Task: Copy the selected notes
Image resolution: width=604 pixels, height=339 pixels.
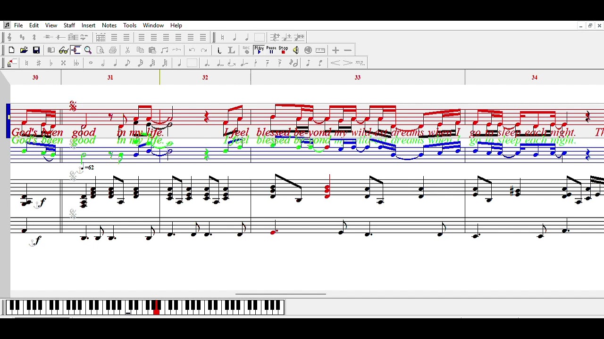Action: (140, 50)
